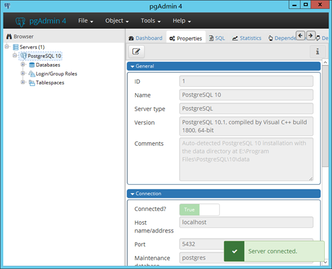Open the Statistics tab
The height and width of the screenshot is (269, 332).
247,38
